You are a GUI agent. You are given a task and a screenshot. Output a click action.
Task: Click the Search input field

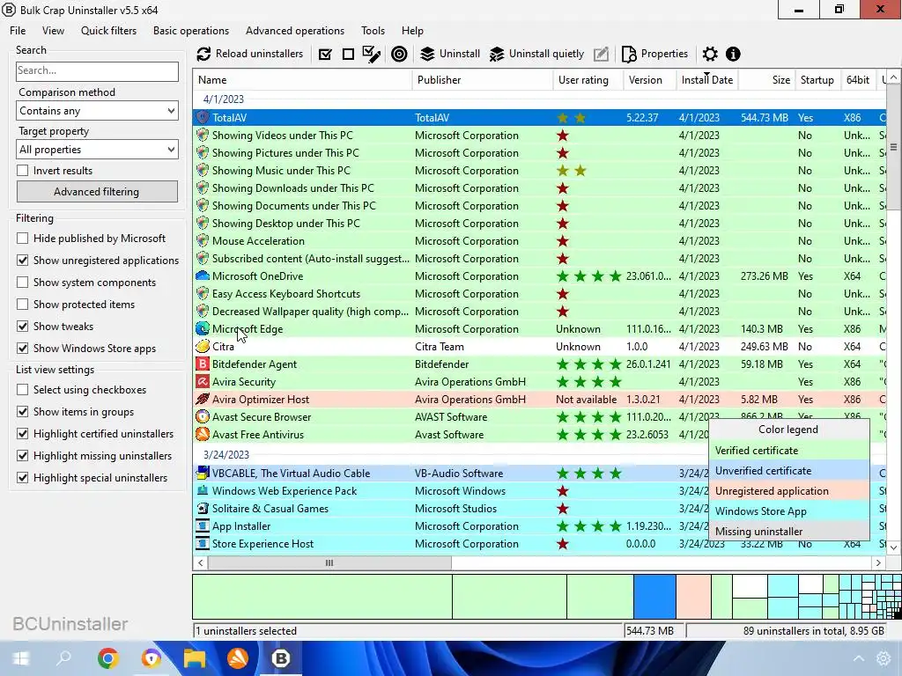(97, 70)
